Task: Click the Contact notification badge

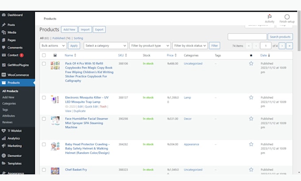Action: pyautogui.click(x=22, y=55)
